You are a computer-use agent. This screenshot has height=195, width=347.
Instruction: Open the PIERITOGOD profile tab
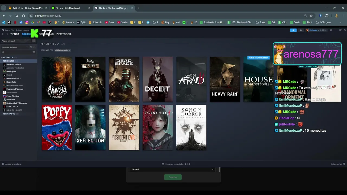point(64,34)
